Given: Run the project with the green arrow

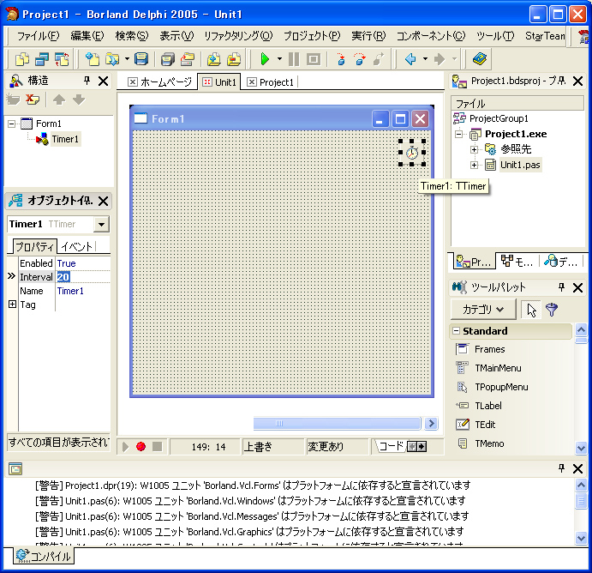Looking at the screenshot, I should (265, 59).
